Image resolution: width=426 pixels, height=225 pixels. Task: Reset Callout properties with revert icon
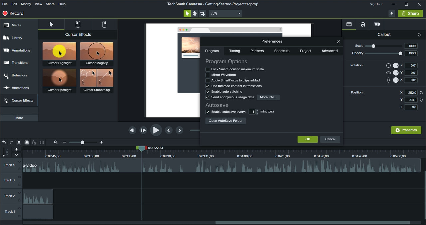(419, 35)
